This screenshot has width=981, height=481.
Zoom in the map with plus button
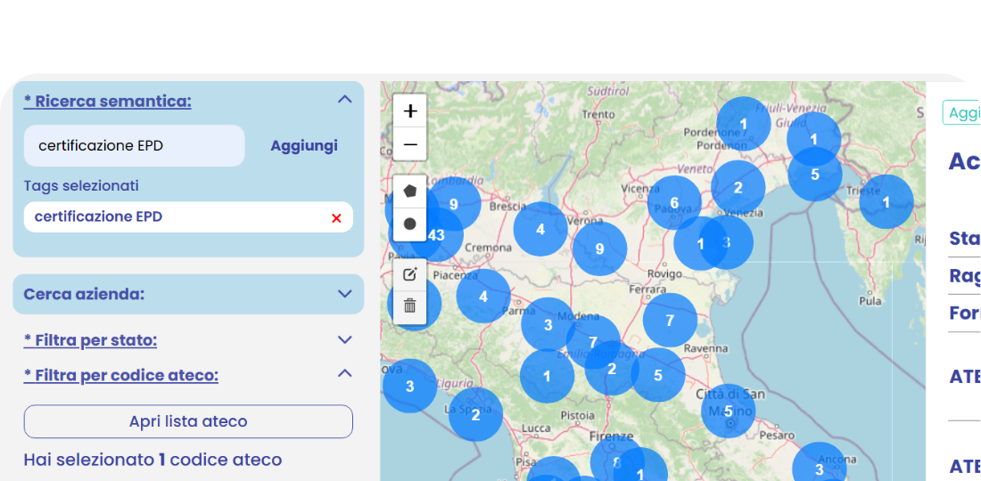[410, 111]
